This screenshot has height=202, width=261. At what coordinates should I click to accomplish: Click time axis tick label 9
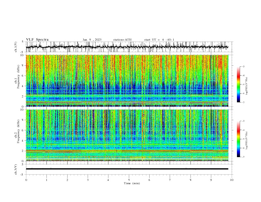click(x=211, y=180)
